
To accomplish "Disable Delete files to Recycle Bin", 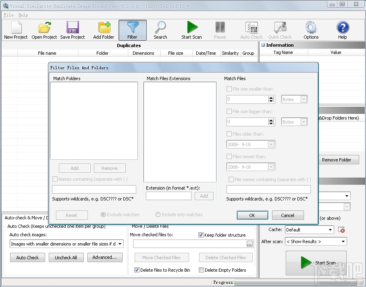I will 137,270.
